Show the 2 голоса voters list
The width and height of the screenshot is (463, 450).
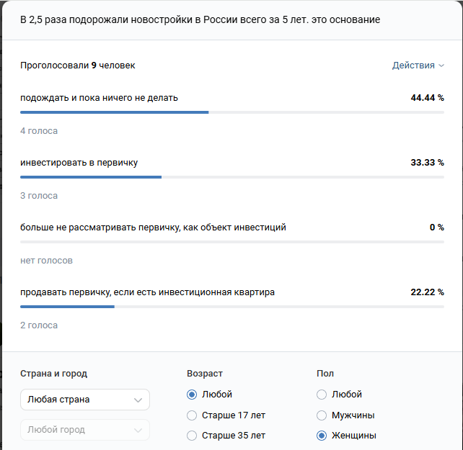39,325
